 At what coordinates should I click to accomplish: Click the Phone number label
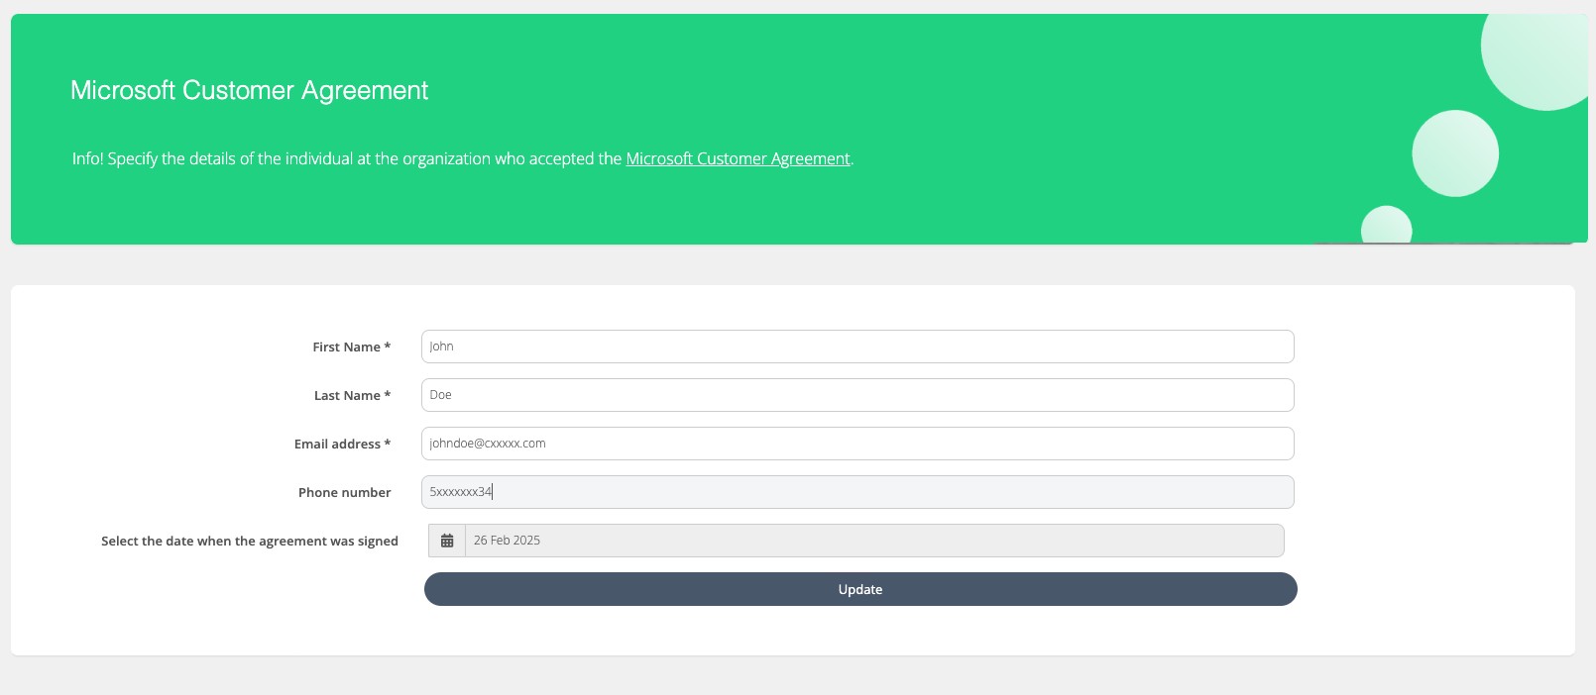[x=344, y=493]
